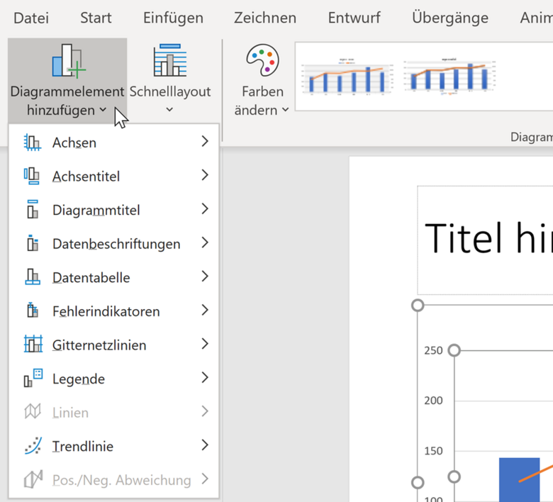Open the Farben ändern dropdown chevron
The width and height of the screenshot is (553, 502).
[285, 110]
